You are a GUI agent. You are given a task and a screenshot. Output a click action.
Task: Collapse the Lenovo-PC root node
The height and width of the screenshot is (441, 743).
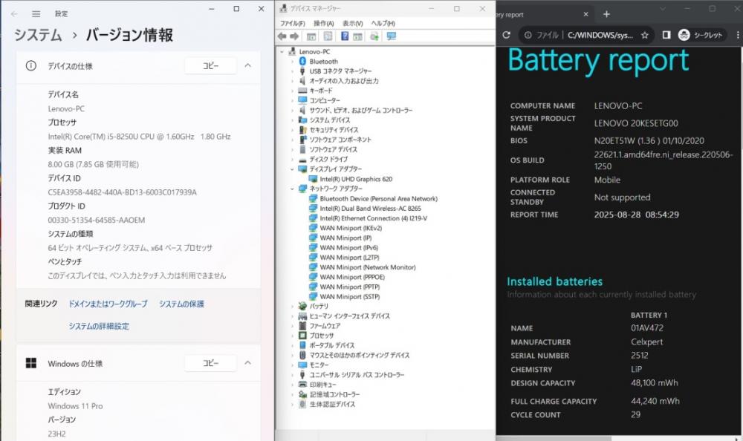coord(282,52)
